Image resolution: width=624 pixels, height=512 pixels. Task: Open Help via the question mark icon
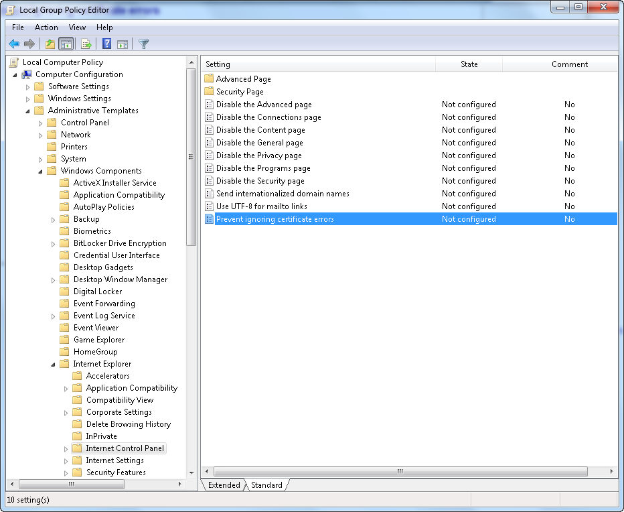tap(107, 44)
